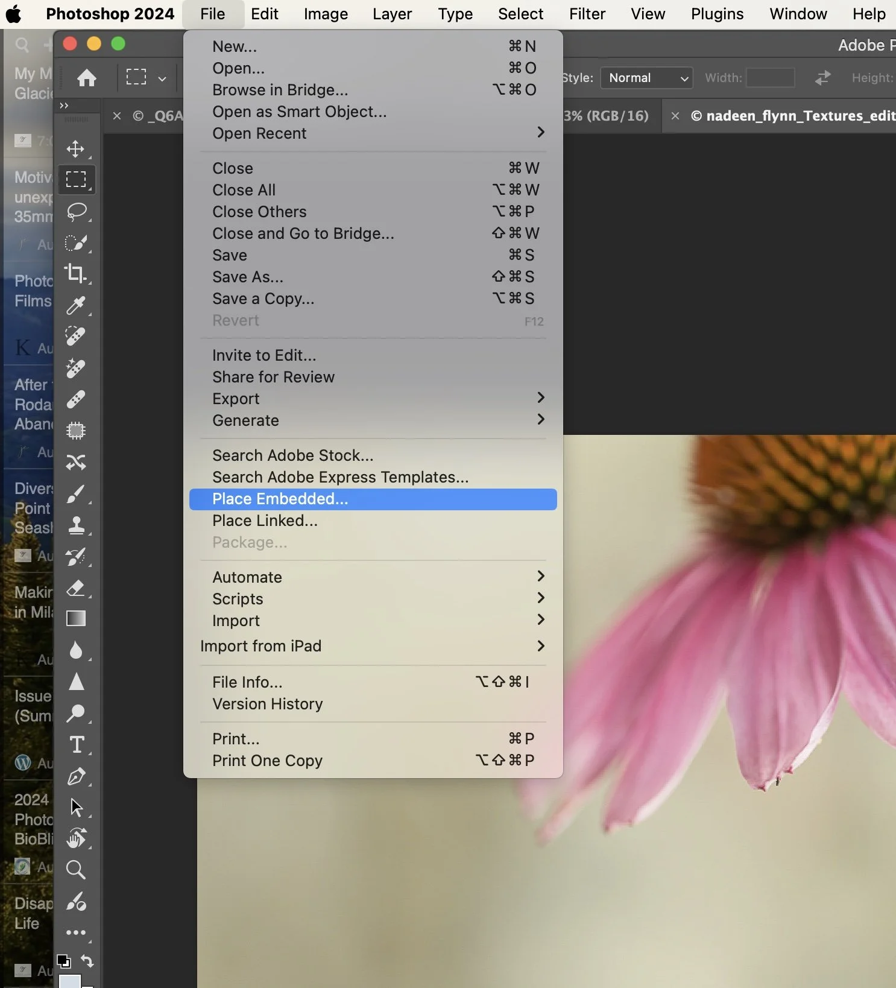This screenshot has height=988, width=896.
Task: Close the nadeen_flynn_Textures document tab
Action: click(675, 116)
